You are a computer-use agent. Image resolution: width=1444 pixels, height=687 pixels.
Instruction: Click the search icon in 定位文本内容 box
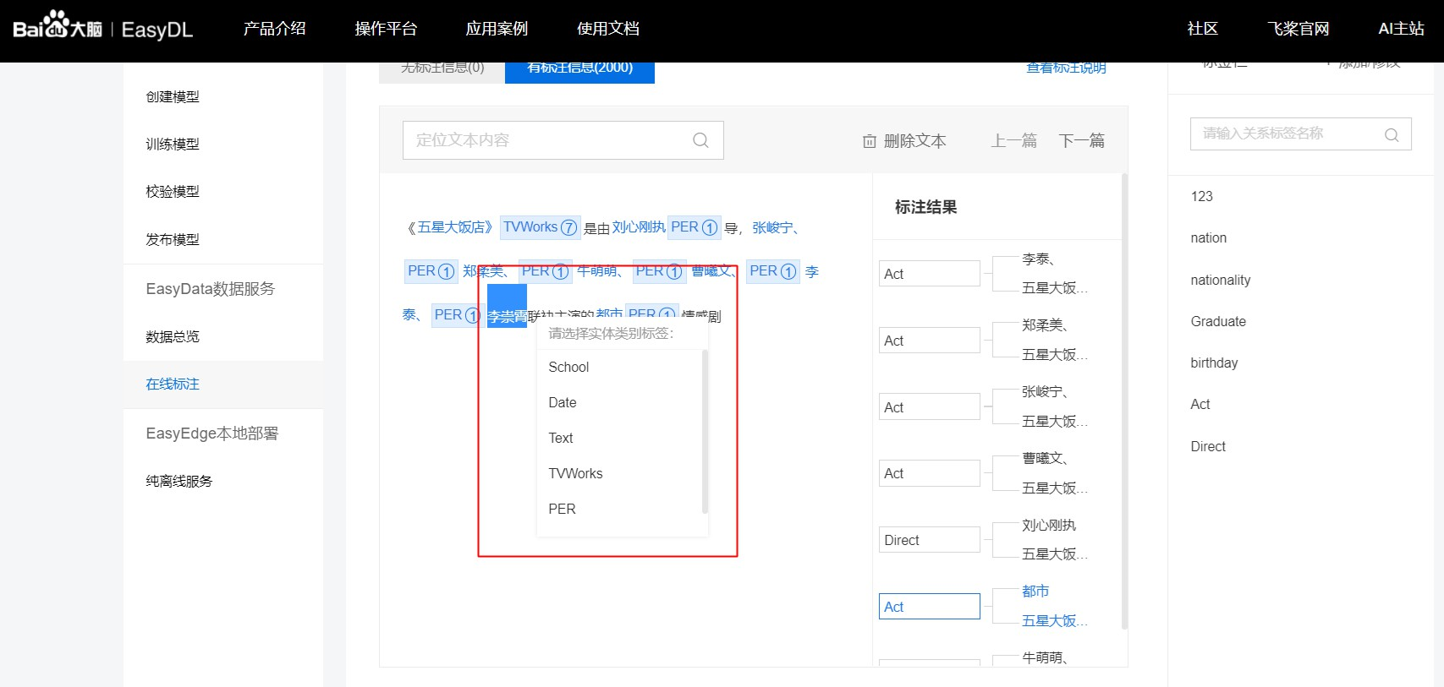tap(700, 140)
